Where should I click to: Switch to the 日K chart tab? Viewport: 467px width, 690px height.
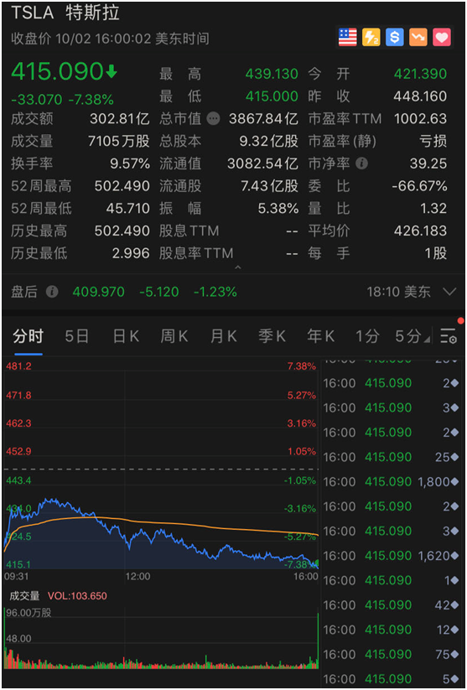(126, 337)
